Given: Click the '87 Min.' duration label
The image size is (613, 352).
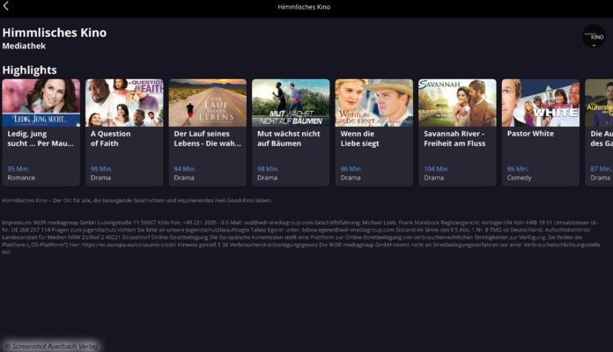Looking at the screenshot, I should 601,169.
